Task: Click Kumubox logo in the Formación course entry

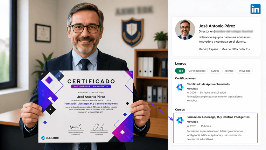Action: (180, 120)
